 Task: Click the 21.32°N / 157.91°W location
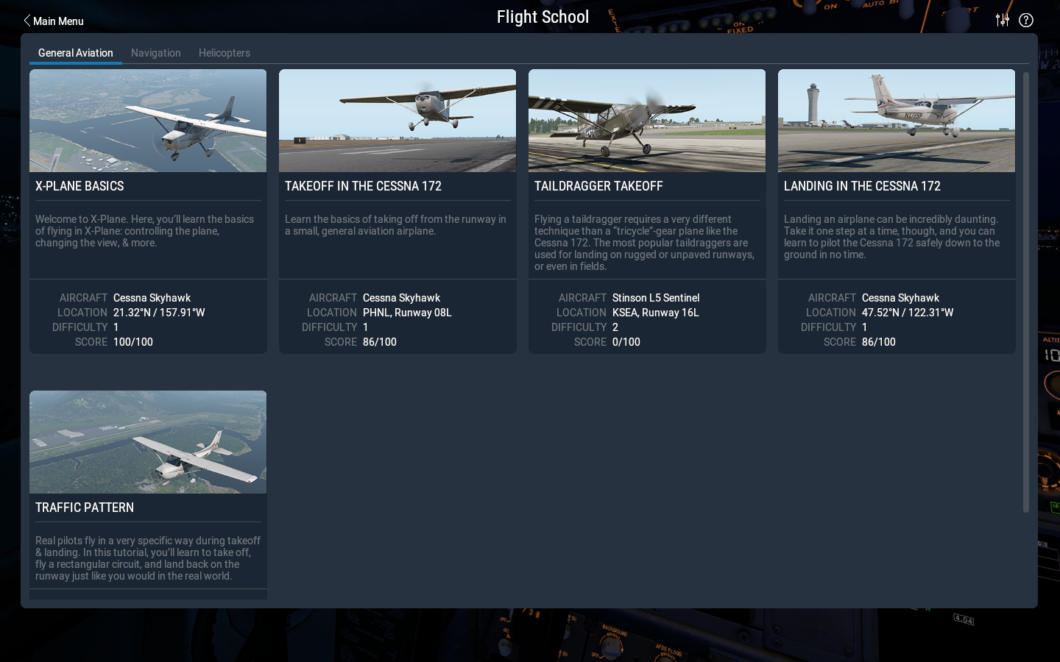pyautogui.click(x=159, y=313)
